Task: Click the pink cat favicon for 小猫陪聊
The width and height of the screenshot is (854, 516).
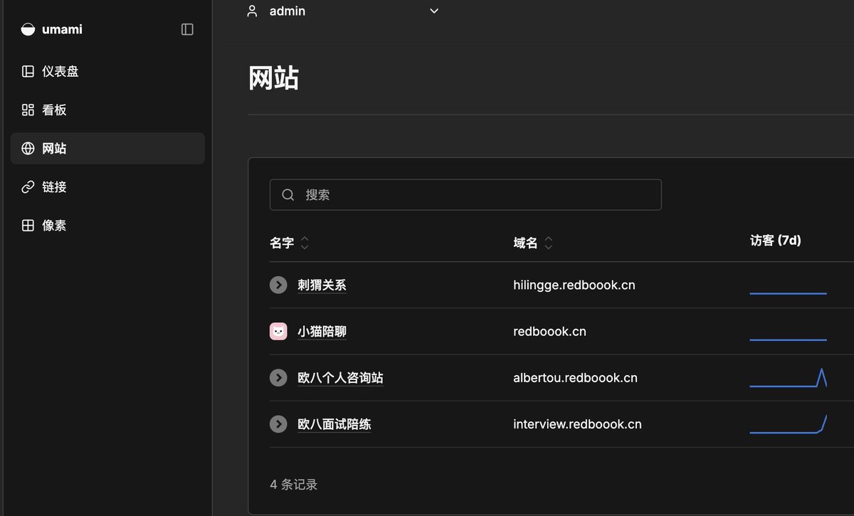Action: (x=278, y=331)
